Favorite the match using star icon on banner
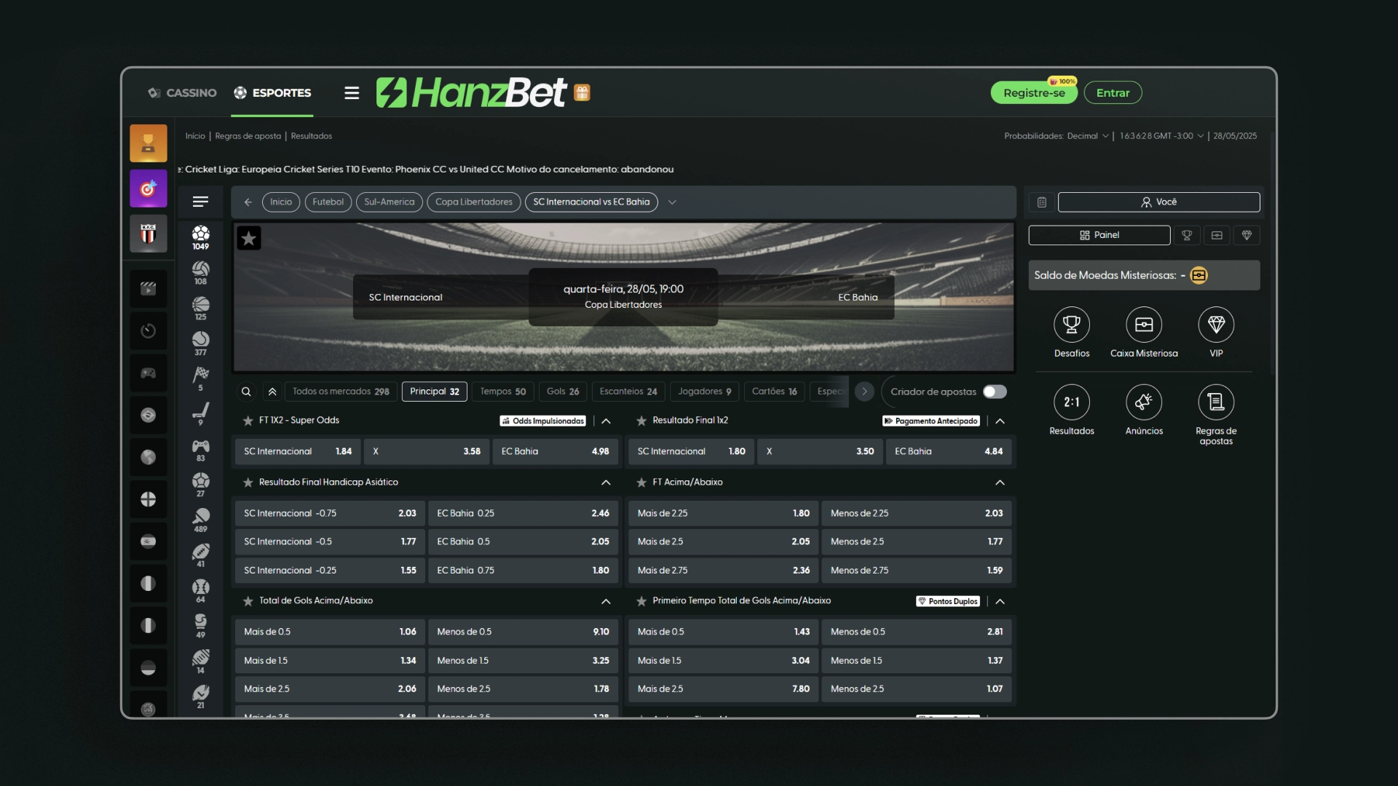 [249, 238]
